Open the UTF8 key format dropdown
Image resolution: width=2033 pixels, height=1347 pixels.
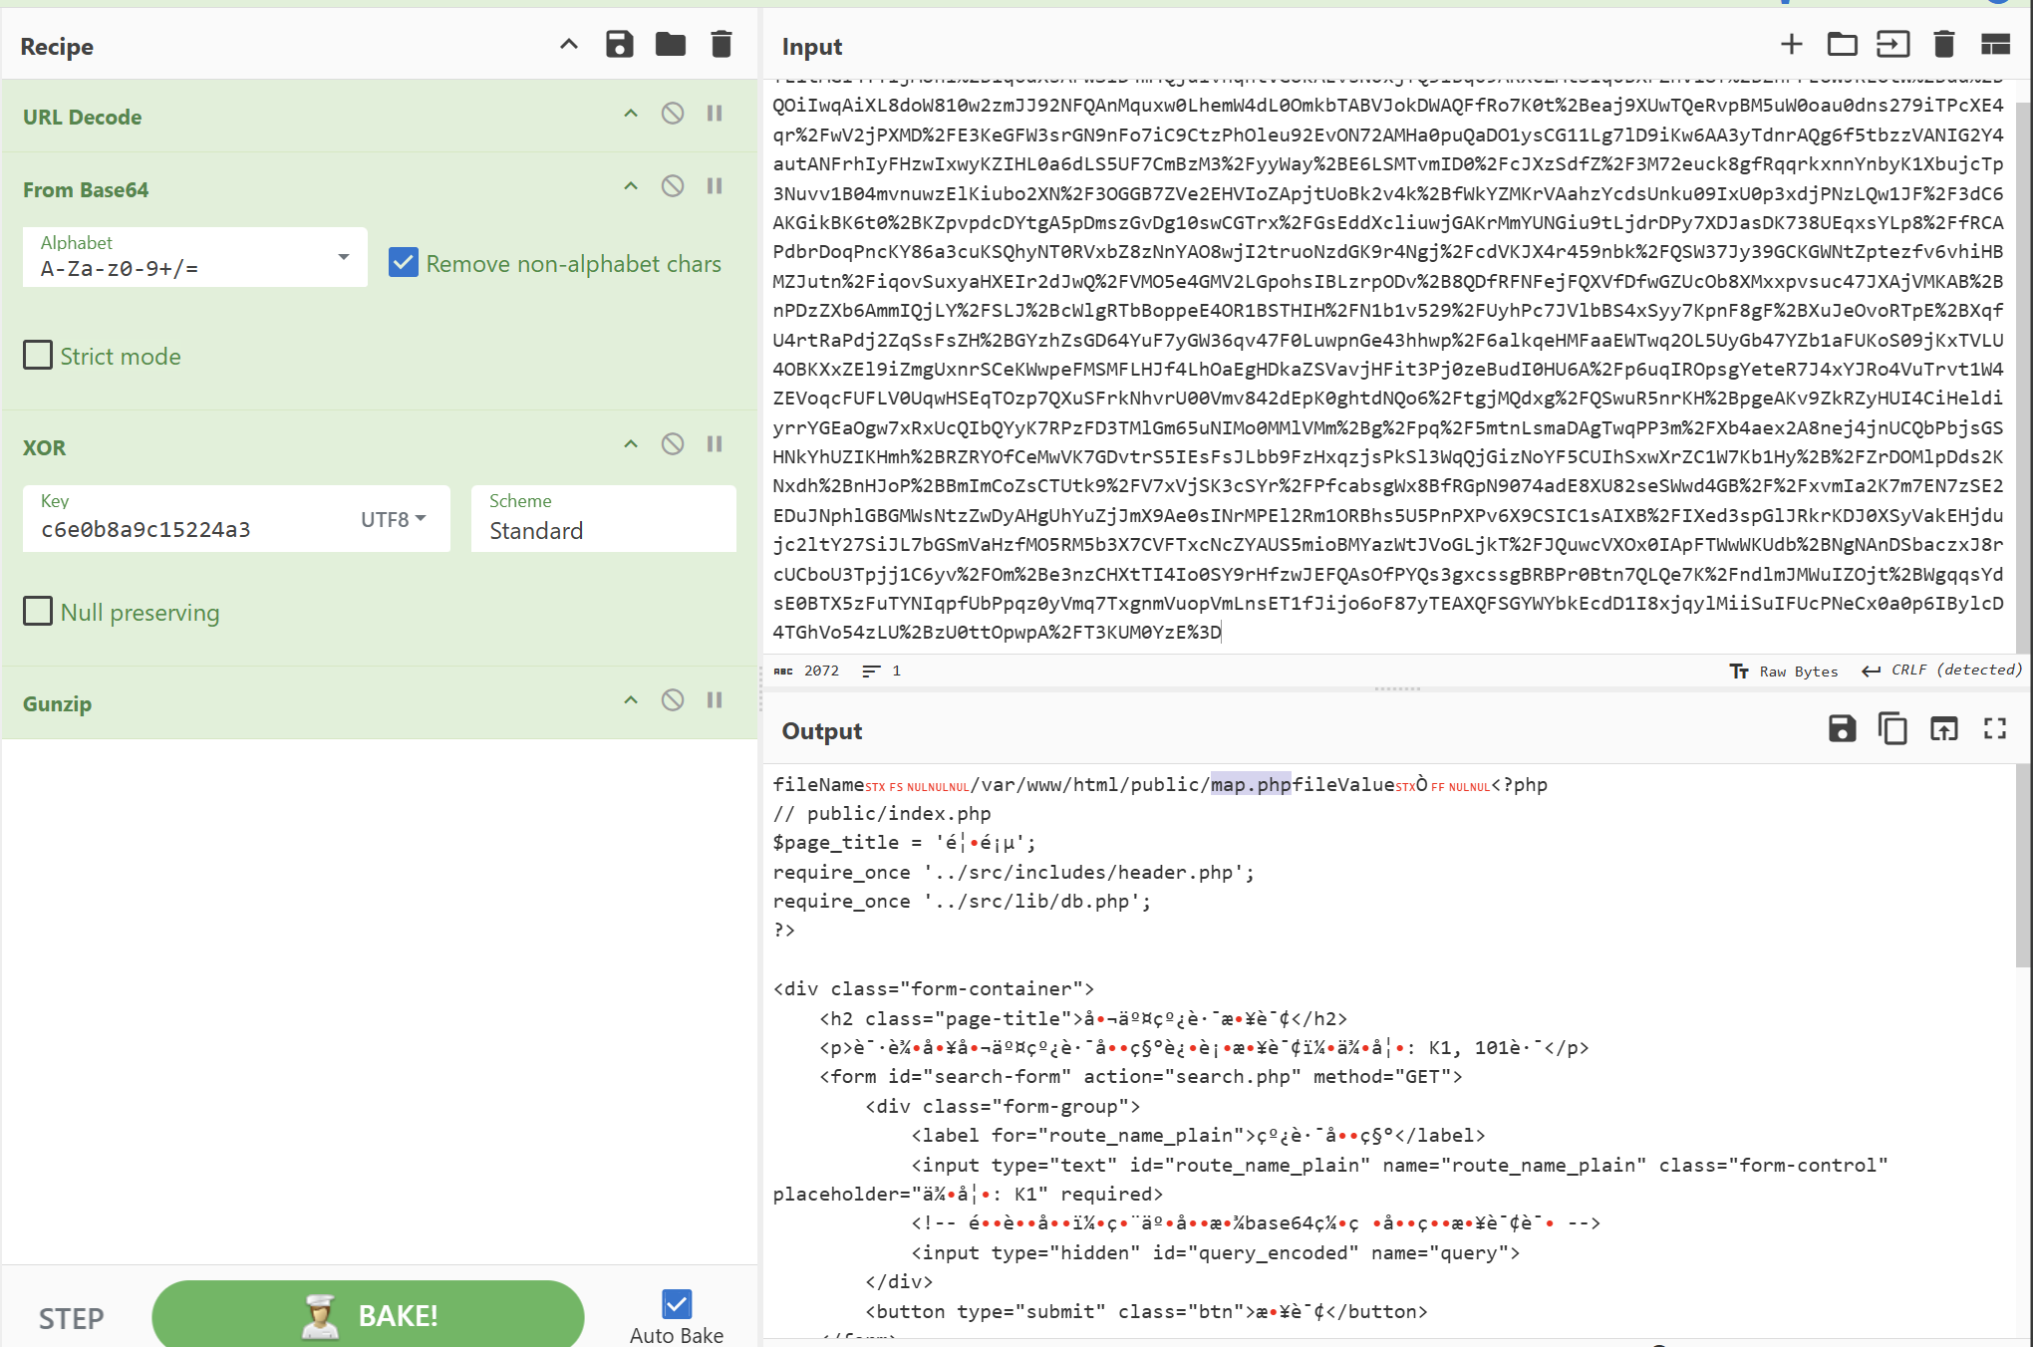(394, 519)
